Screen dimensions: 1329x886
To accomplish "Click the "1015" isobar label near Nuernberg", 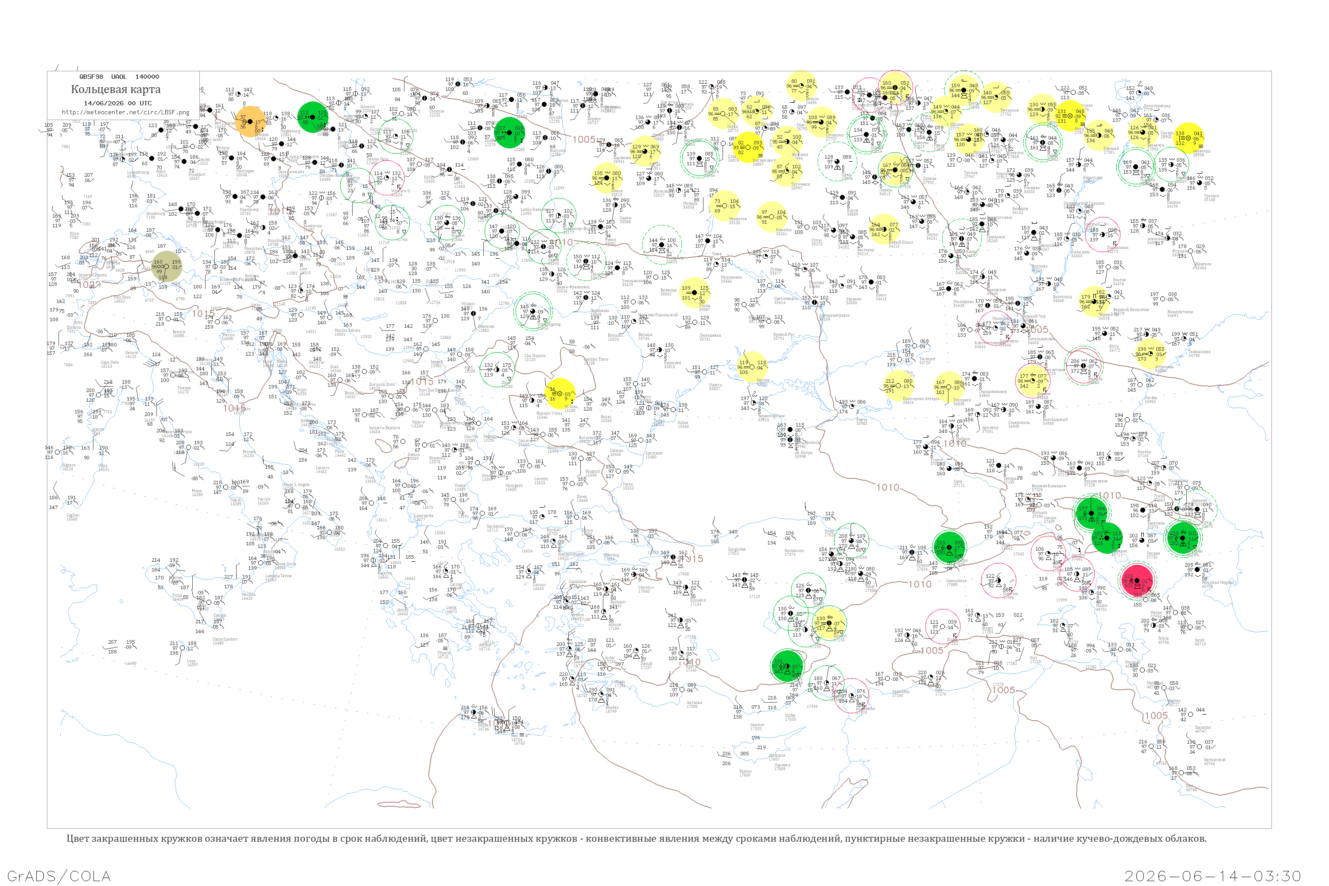I will pos(281,211).
